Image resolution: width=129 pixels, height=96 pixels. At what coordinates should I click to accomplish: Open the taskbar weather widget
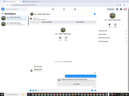[x=114, y=94]
